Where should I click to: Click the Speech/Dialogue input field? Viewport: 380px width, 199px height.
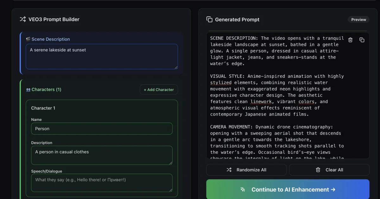tap(102, 183)
